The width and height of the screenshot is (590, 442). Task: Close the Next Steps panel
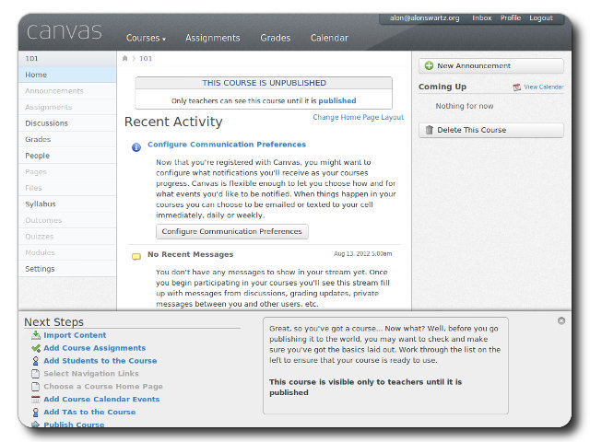pyautogui.click(x=561, y=320)
